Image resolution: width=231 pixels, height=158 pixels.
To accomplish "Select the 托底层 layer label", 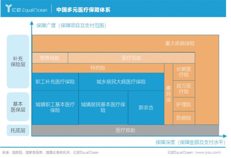I will [18, 130].
